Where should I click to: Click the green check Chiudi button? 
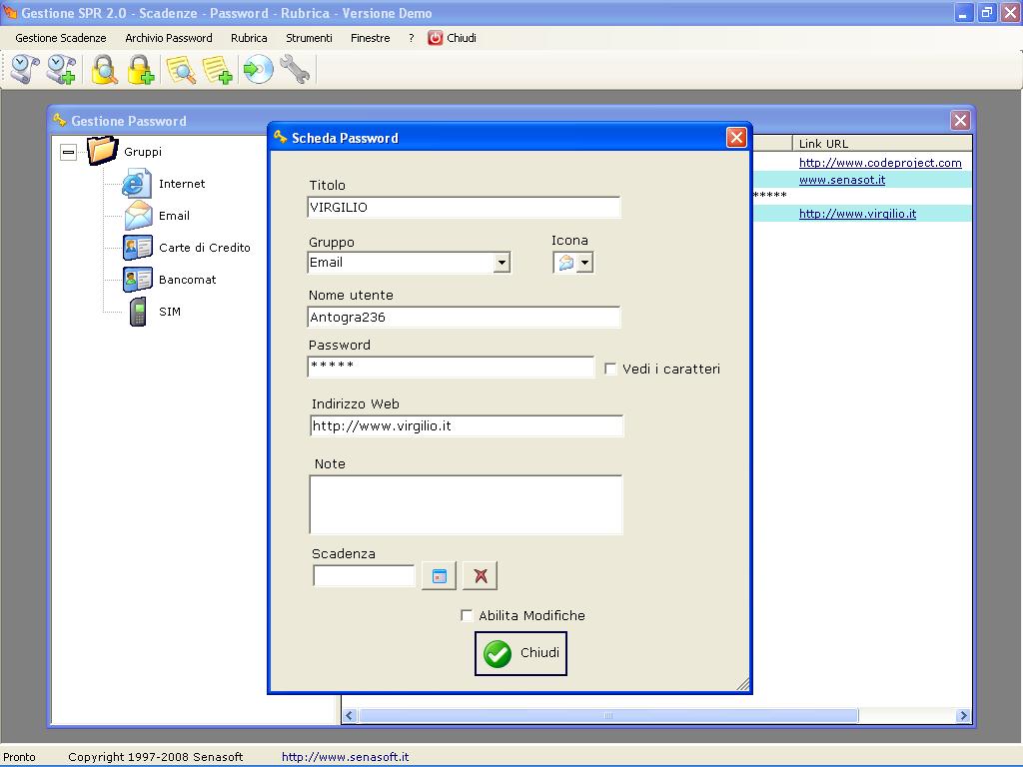pyautogui.click(x=520, y=653)
